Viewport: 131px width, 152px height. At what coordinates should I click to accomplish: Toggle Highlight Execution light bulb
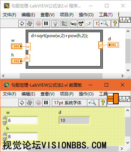[55, 24]
